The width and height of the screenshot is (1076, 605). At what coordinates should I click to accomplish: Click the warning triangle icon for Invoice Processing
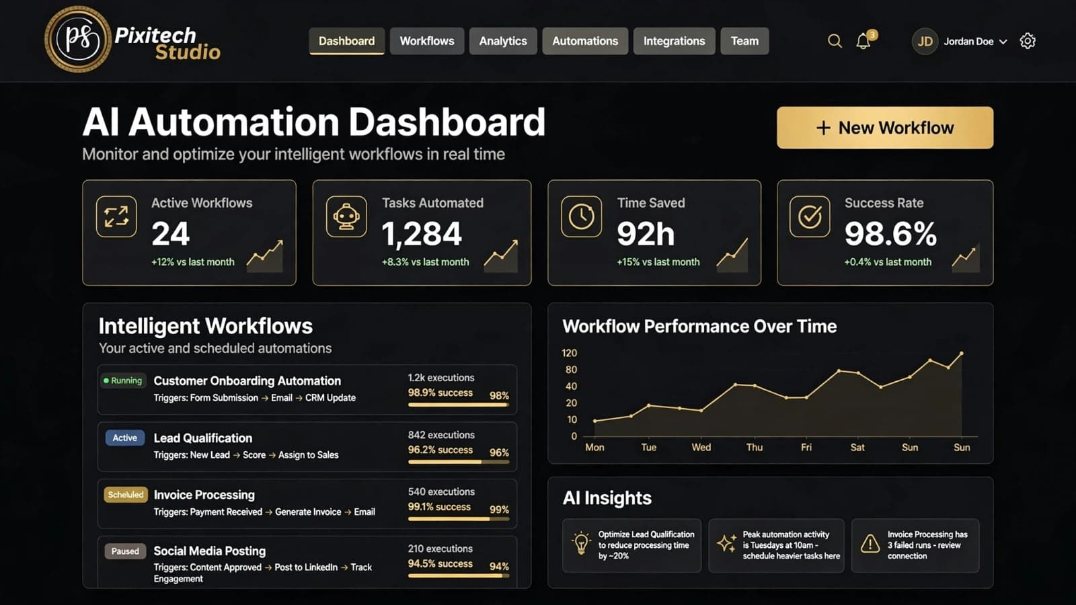[x=870, y=543]
